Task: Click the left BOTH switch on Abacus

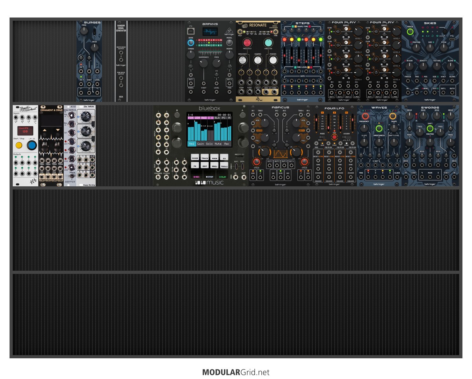Action: point(259,130)
